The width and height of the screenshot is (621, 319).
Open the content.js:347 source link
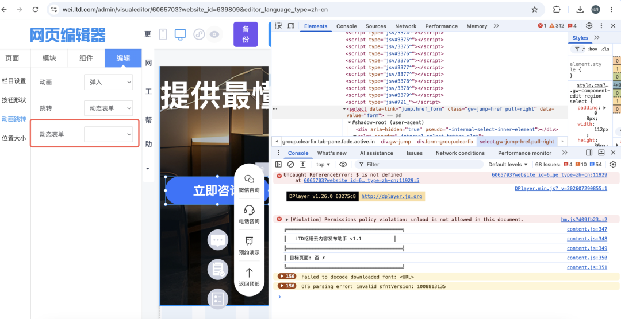587,229
